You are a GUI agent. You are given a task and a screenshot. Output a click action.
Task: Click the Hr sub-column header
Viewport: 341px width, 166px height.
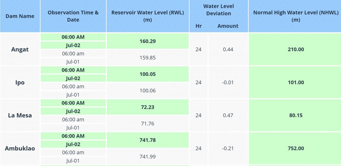[x=199, y=26]
